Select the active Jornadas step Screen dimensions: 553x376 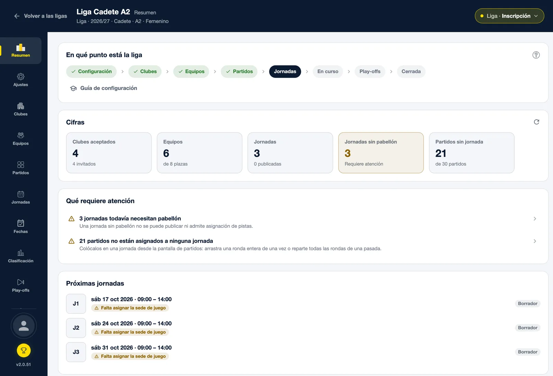pyautogui.click(x=285, y=72)
